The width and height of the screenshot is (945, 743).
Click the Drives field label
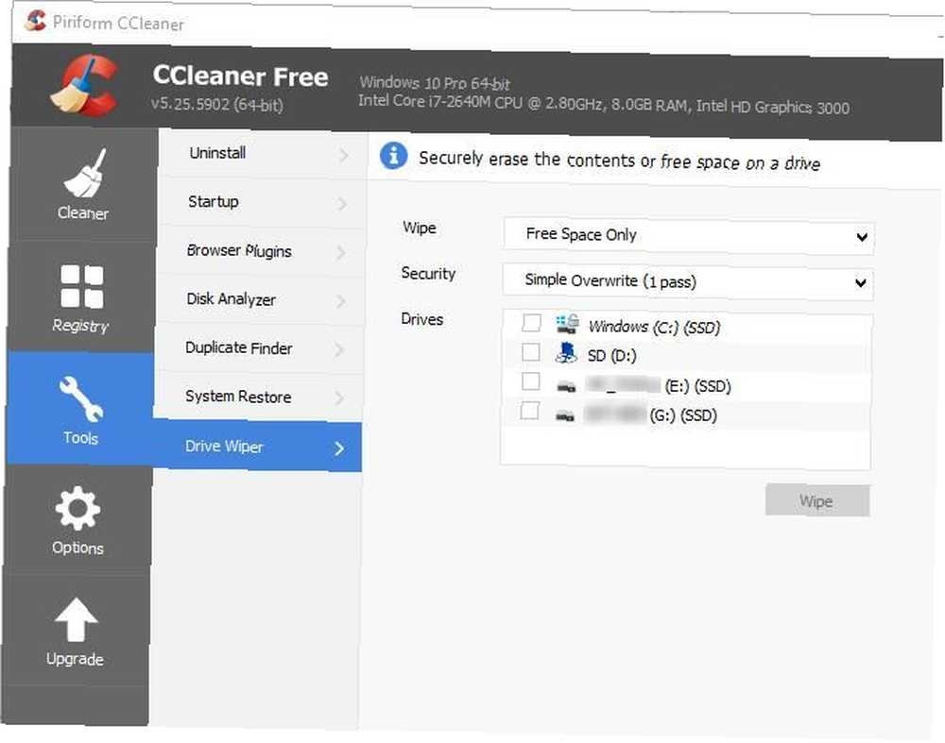pyautogui.click(x=421, y=319)
